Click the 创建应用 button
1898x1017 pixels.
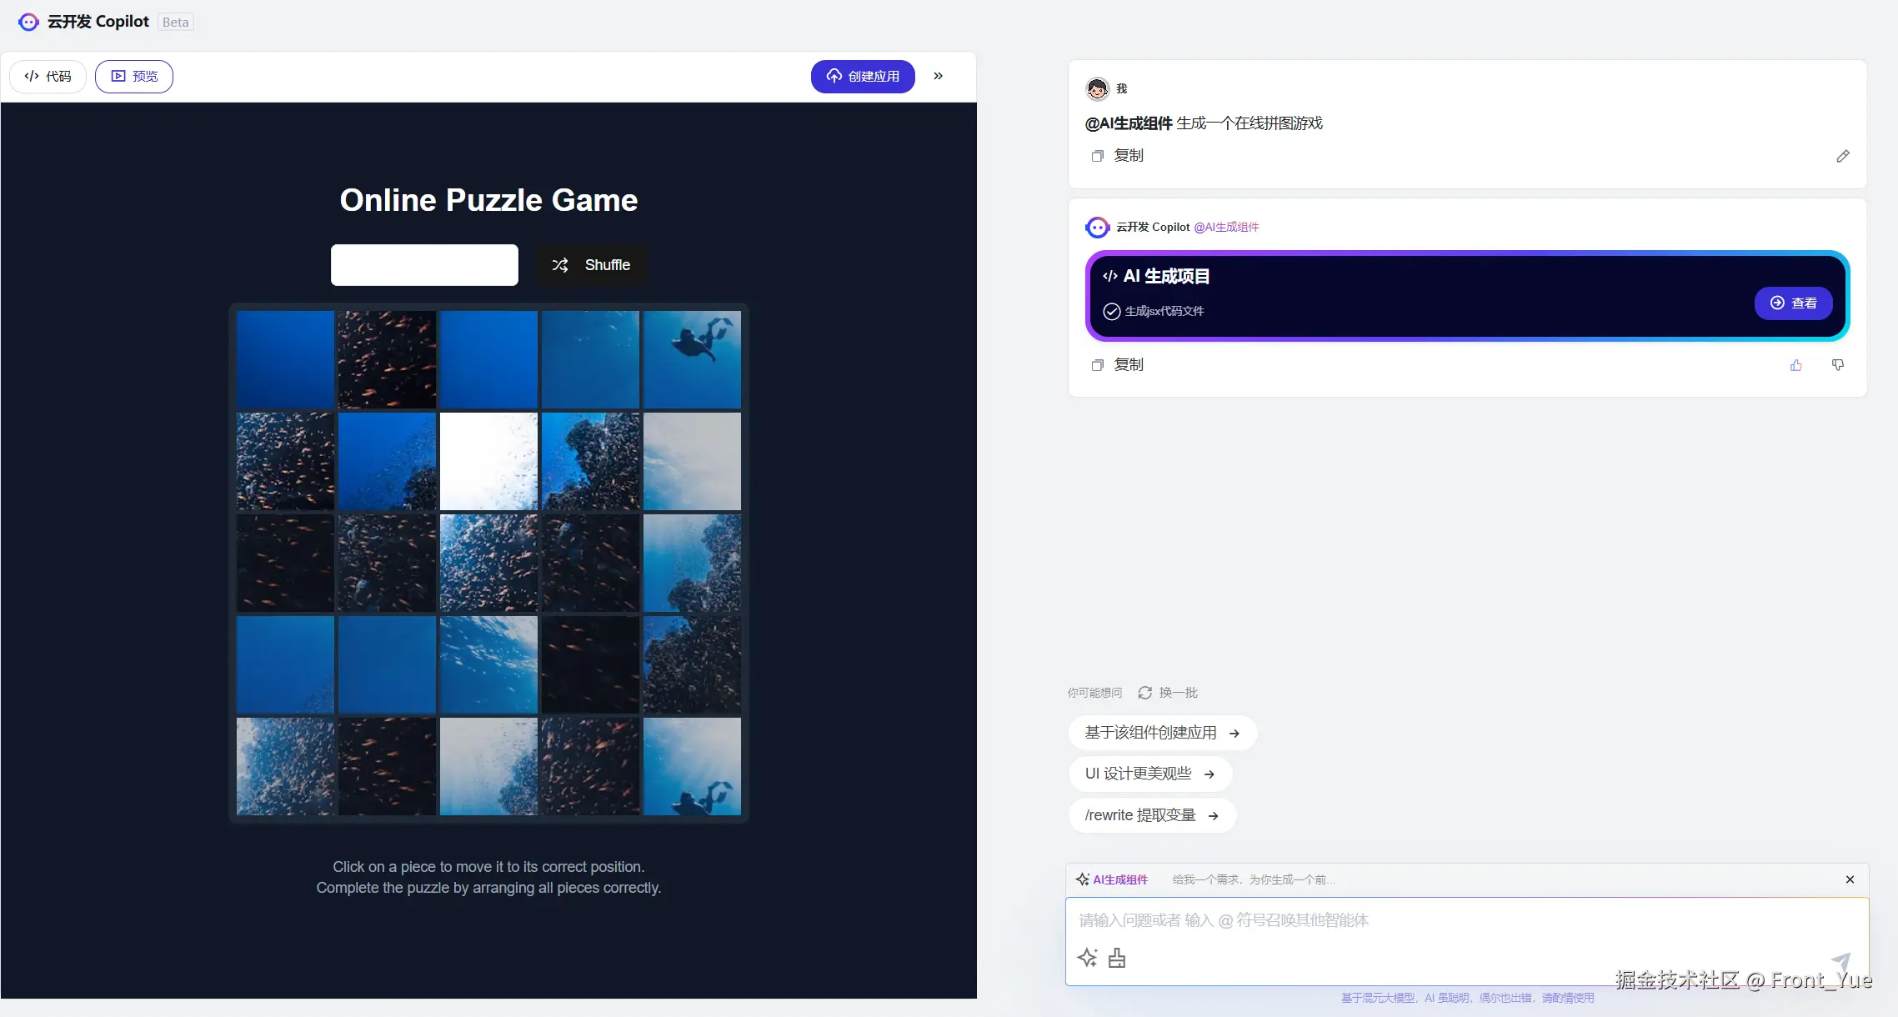[863, 77]
